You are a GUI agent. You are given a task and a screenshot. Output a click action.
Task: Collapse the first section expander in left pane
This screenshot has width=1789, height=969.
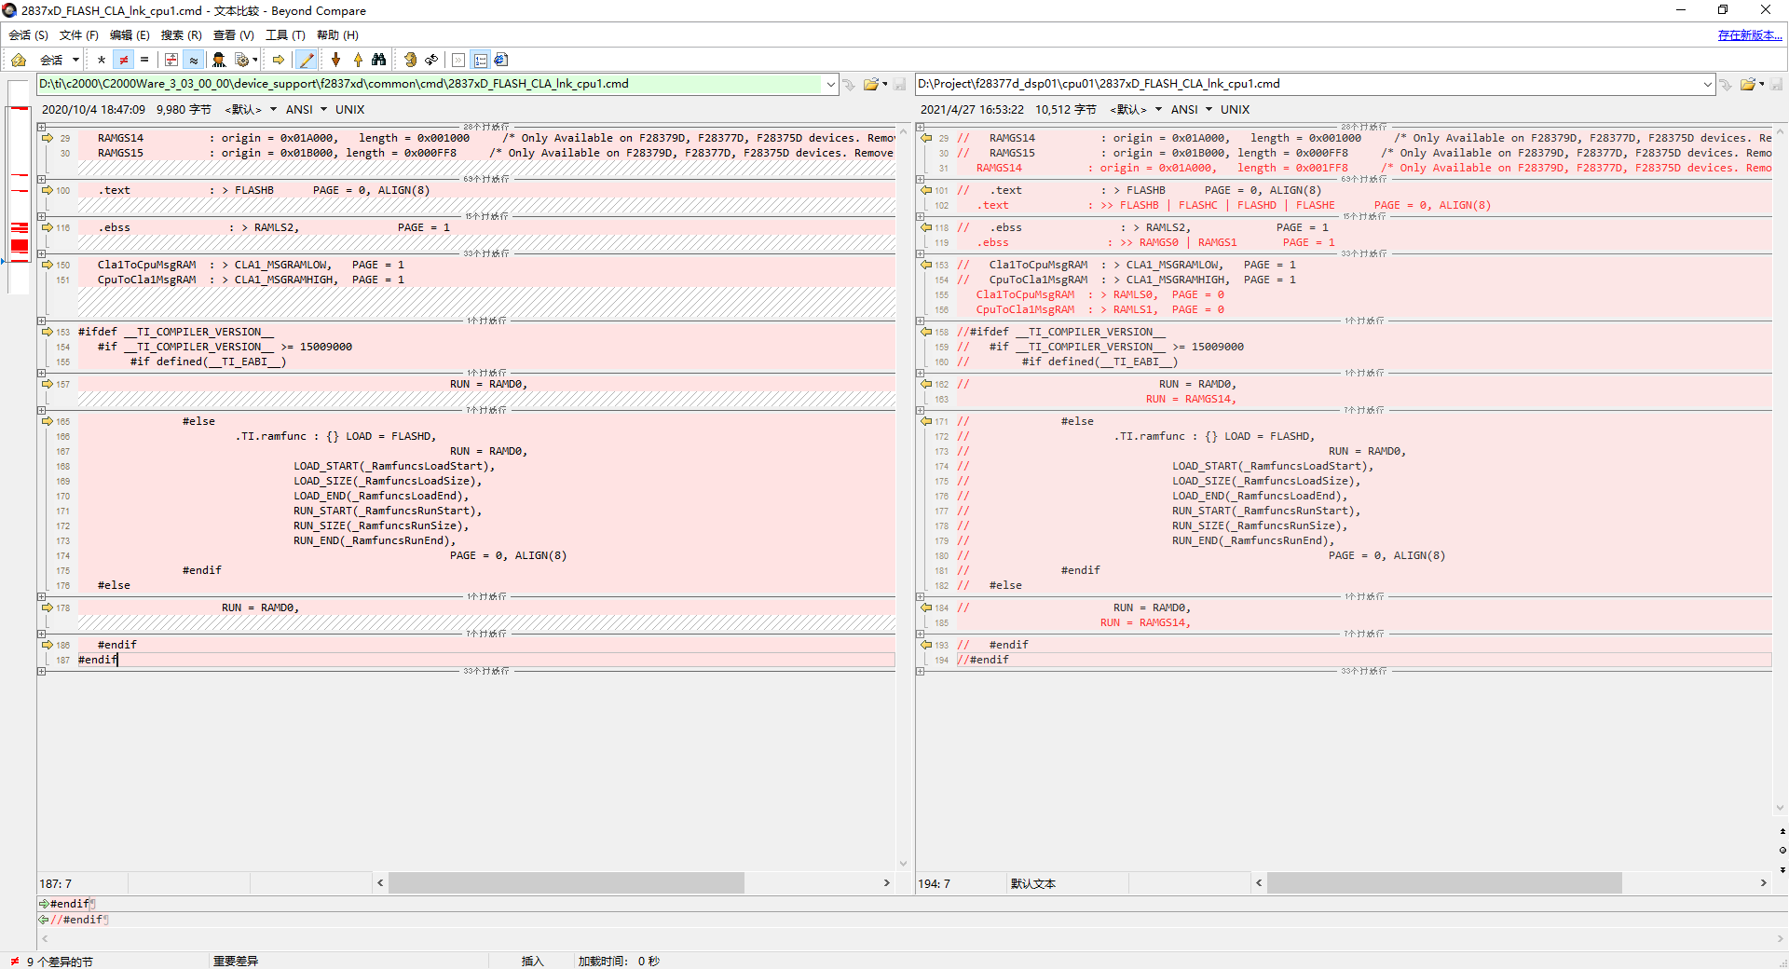[42, 127]
